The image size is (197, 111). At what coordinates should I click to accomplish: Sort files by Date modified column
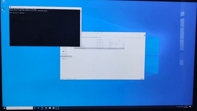[99, 40]
